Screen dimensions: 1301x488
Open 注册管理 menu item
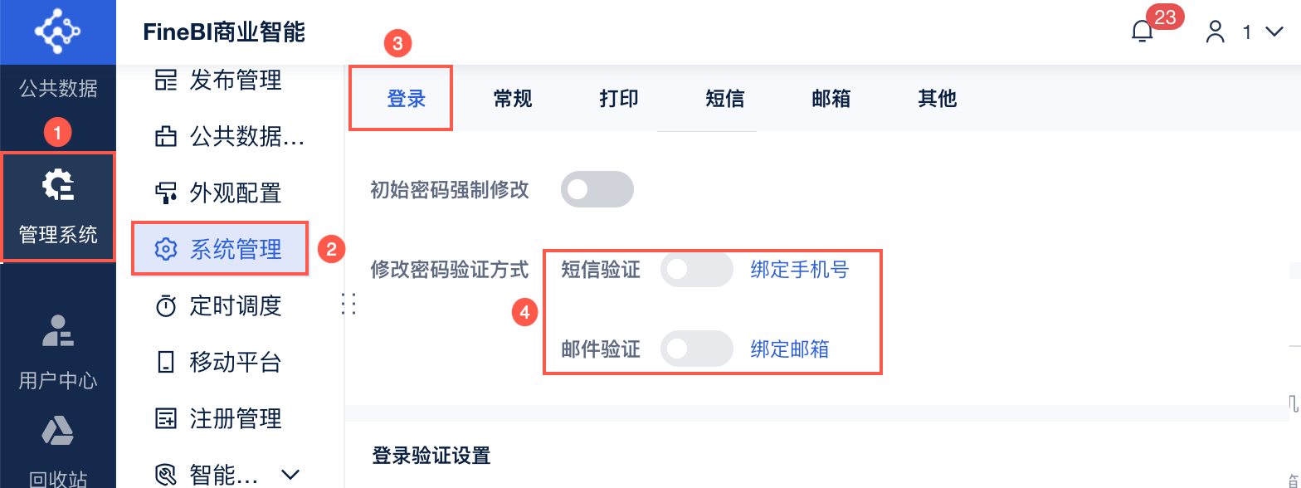(220, 418)
